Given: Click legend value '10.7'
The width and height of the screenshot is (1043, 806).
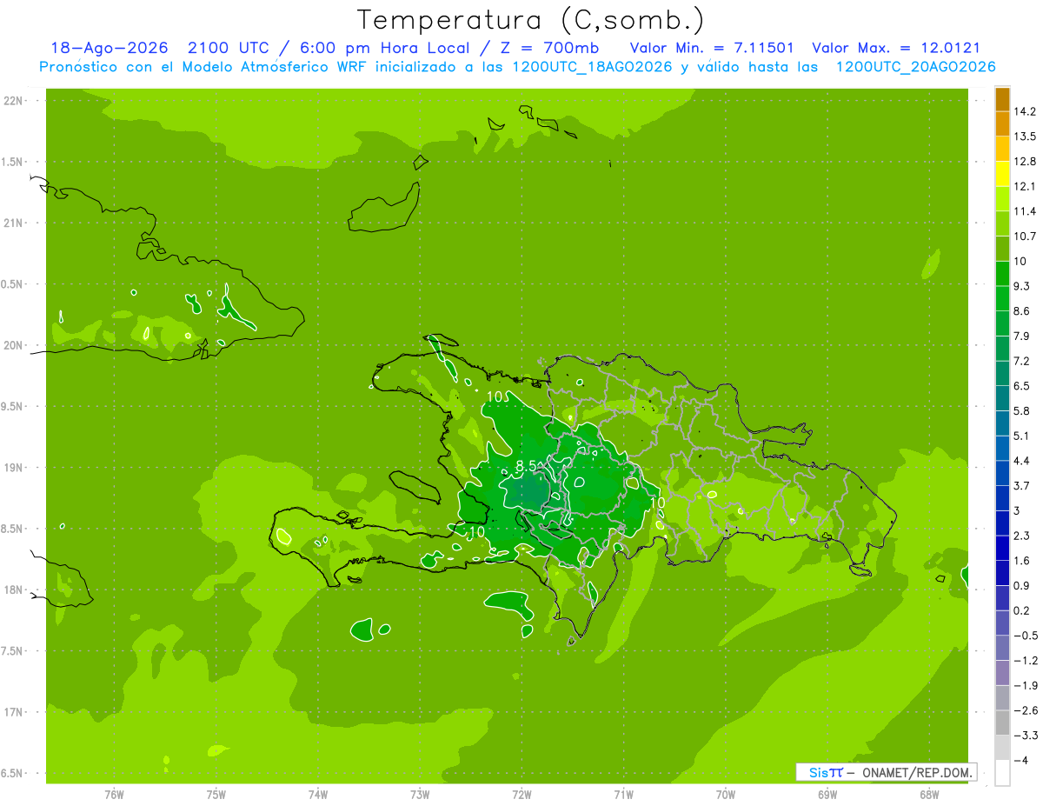Looking at the screenshot, I should coord(1026,236).
